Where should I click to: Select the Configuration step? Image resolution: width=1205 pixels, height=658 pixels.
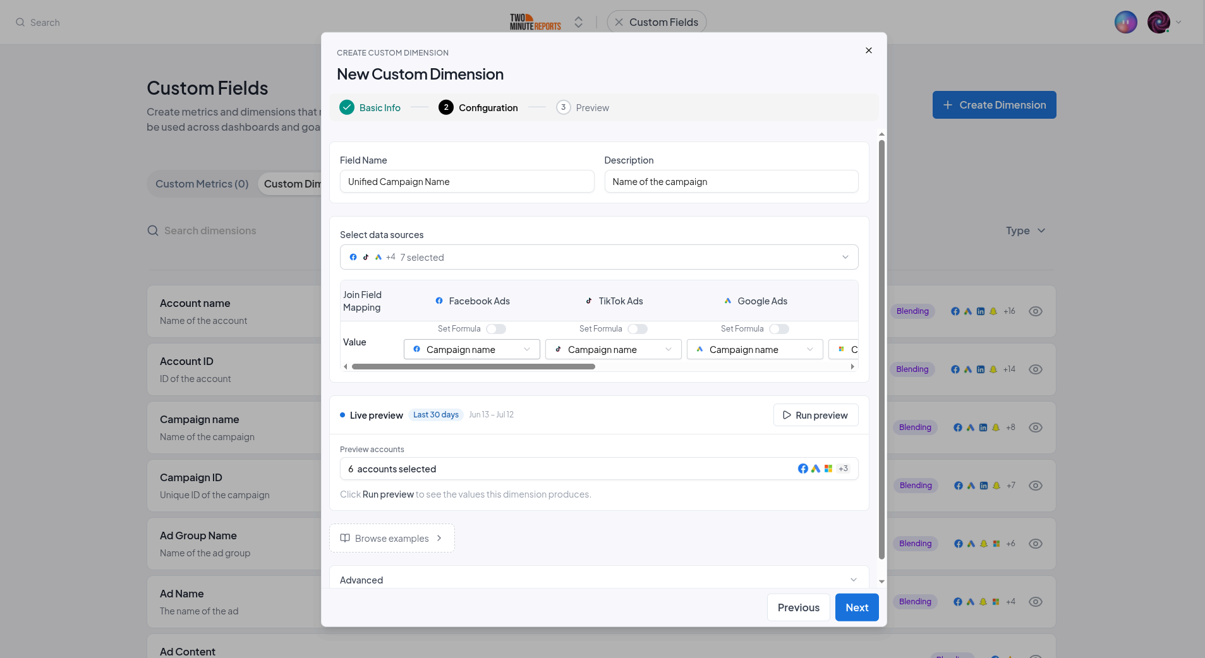(478, 107)
